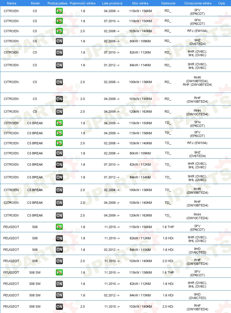Click the Oznaczenie silnika column header
The image size is (231, 313).
(x=198, y=3)
